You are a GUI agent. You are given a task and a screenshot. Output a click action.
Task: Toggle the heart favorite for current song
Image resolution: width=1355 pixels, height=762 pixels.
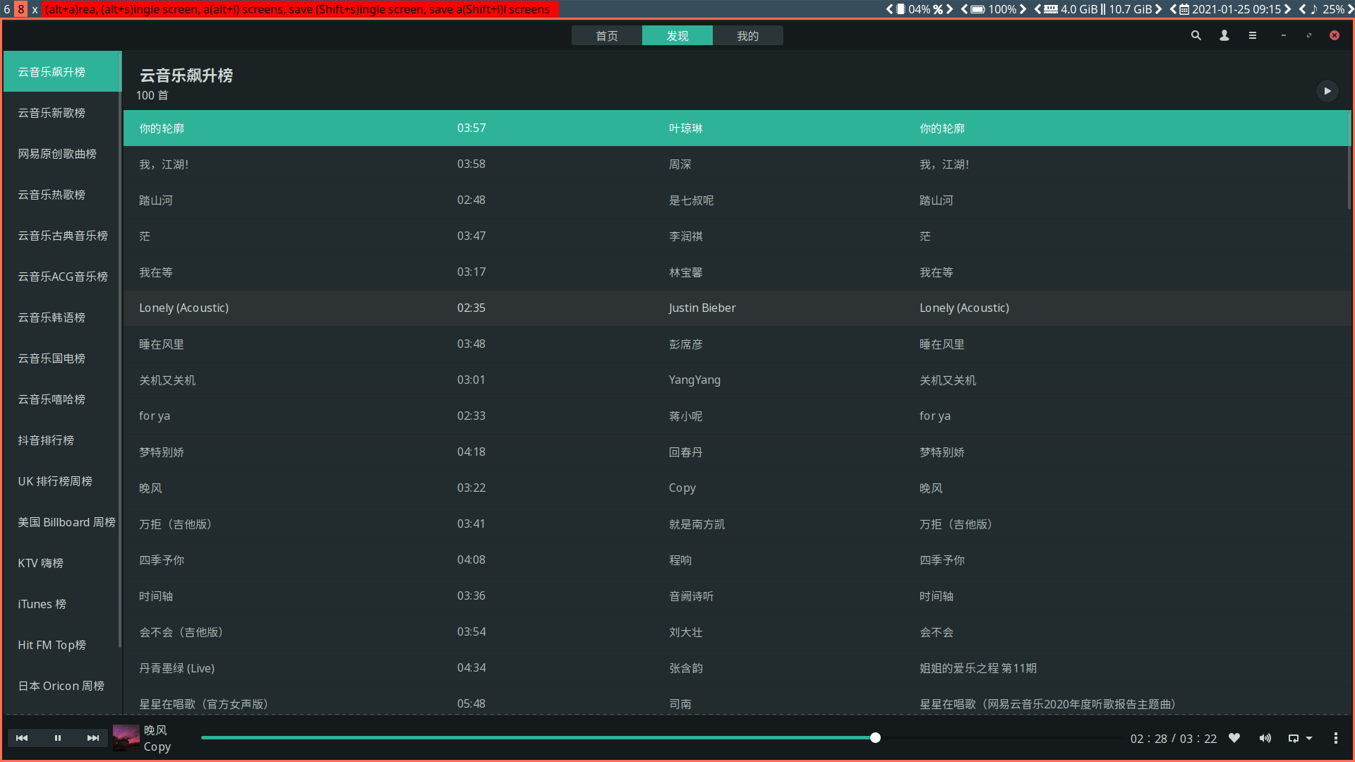point(1234,738)
